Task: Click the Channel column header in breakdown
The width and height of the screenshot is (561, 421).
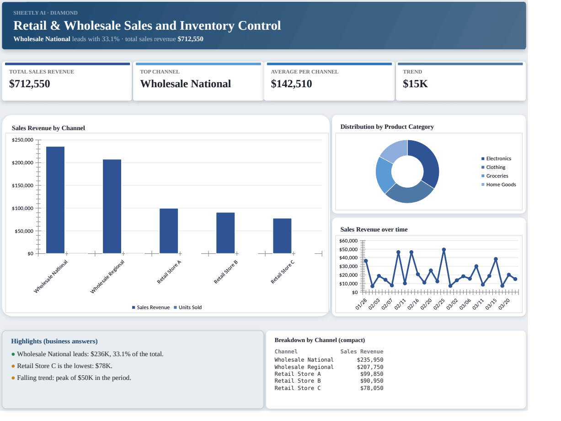Action: coord(286,352)
